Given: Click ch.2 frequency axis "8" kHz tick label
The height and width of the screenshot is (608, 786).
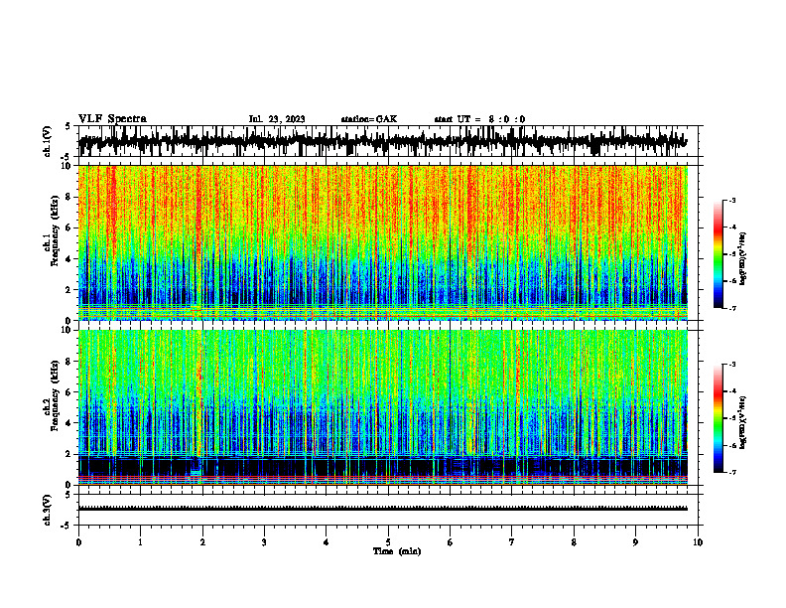Looking at the screenshot, I should [68, 362].
